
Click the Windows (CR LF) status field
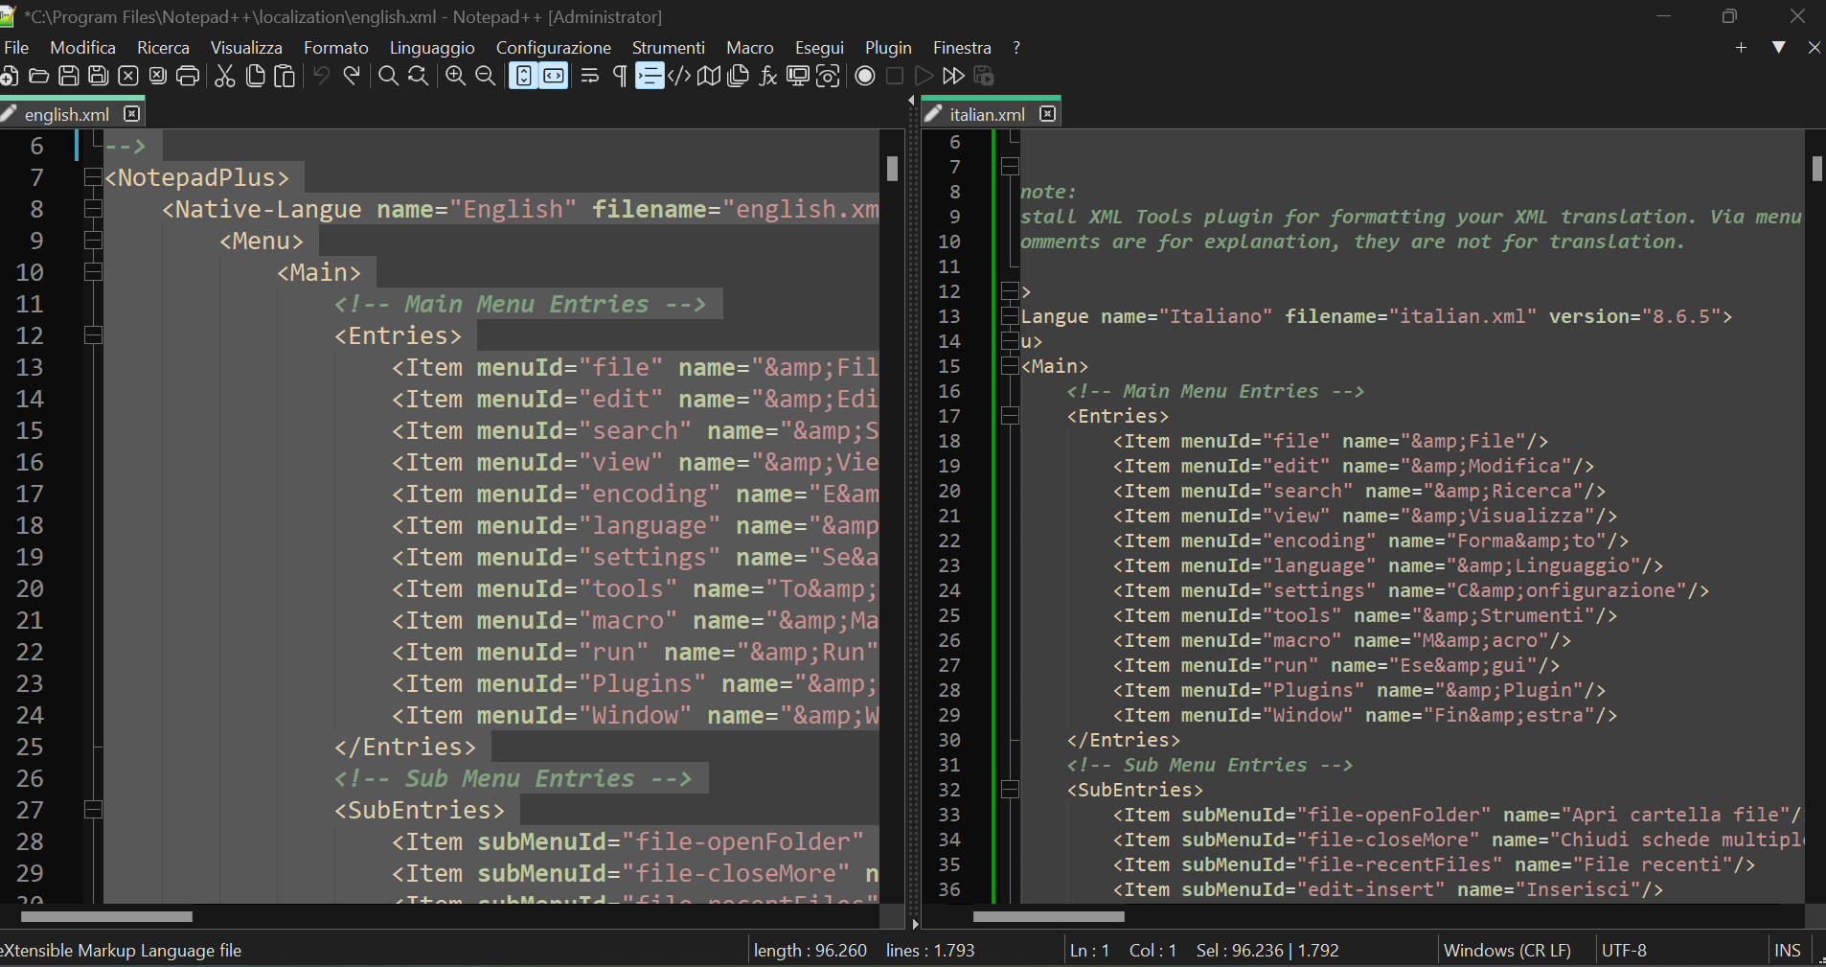coord(1507,951)
